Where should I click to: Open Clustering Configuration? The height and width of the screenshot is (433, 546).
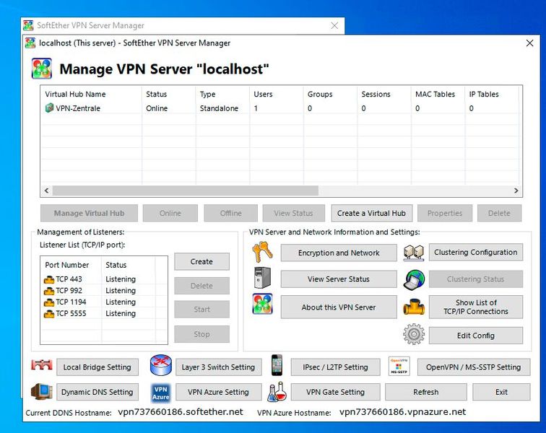point(476,252)
